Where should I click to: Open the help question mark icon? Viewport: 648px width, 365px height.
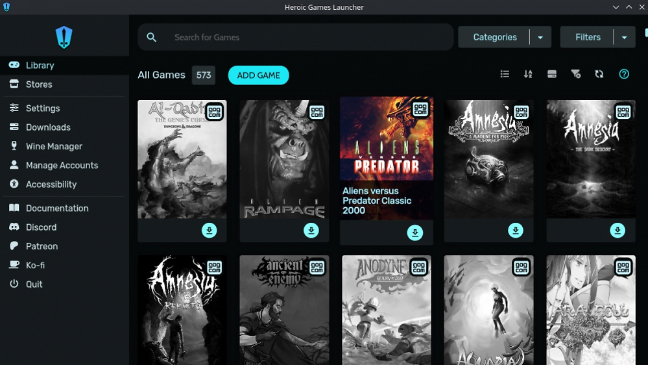pos(624,74)
